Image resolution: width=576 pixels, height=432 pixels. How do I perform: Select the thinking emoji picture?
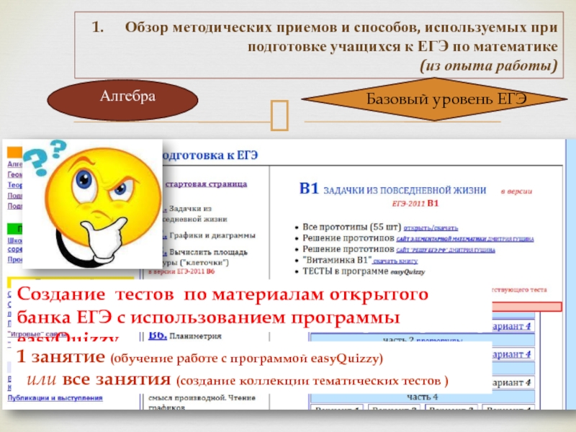[x=93, y=204]
